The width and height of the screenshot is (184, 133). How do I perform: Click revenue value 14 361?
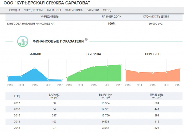pyautogui.click(x=105, y=109)
